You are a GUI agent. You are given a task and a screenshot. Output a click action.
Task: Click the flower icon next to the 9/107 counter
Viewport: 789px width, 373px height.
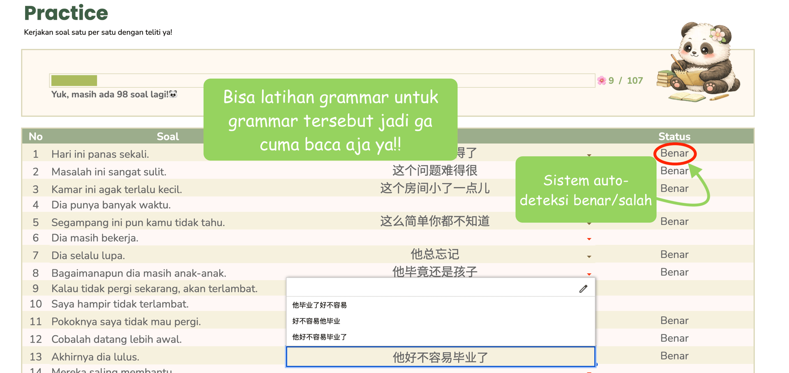(602, 80)
